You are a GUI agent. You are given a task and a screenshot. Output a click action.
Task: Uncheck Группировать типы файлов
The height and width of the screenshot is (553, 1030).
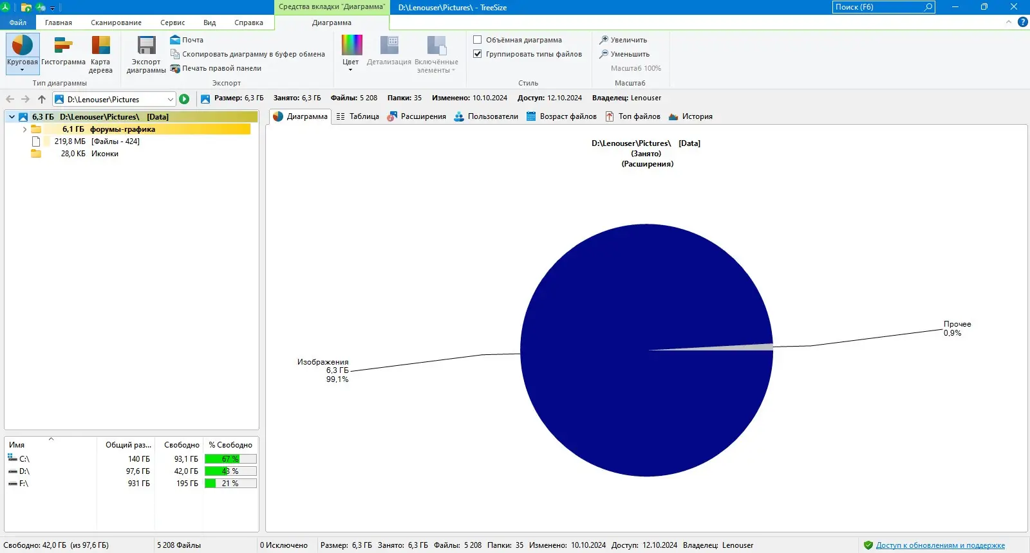(478, 54)
